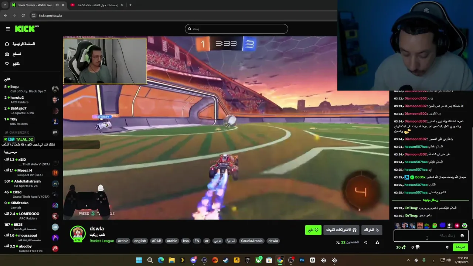
Task: Select the Arabic stream tag
Action: [123, 241]
